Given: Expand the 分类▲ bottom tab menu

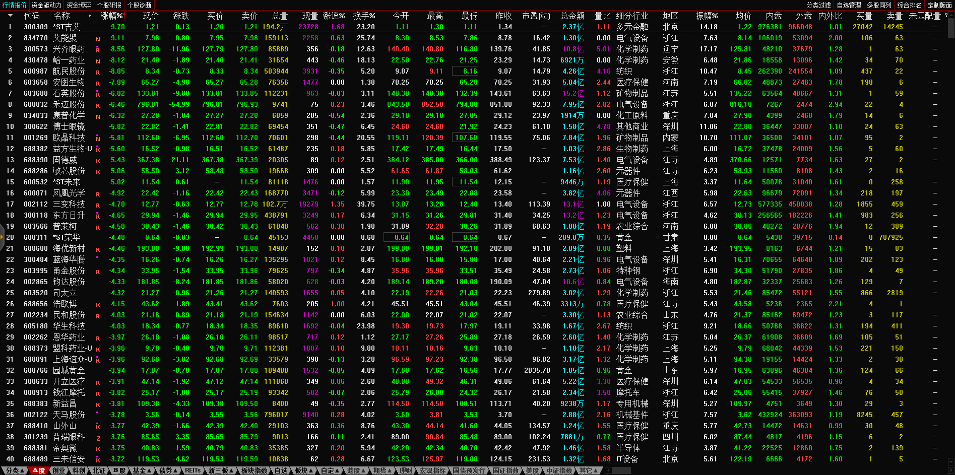Looking at the screenshot, I should tap(15, 470).
